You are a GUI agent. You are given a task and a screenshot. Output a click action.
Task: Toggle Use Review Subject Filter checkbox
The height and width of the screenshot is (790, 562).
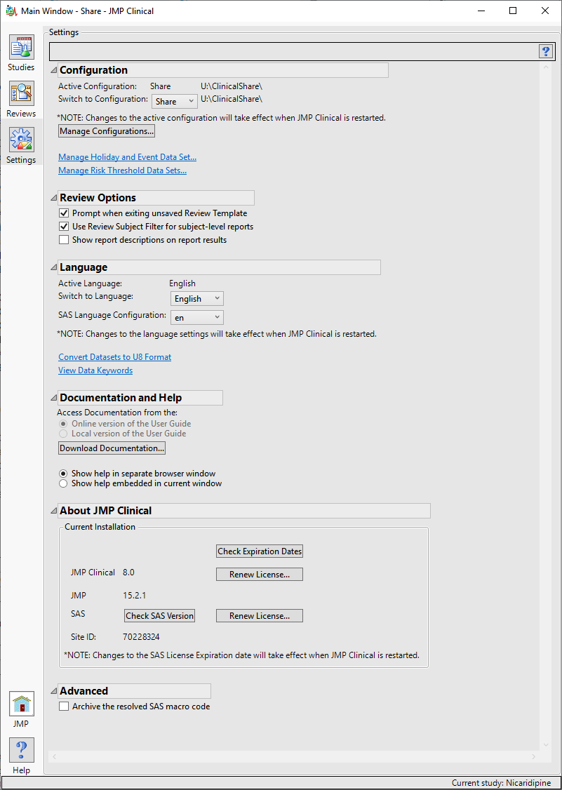[x=64, y=227]
